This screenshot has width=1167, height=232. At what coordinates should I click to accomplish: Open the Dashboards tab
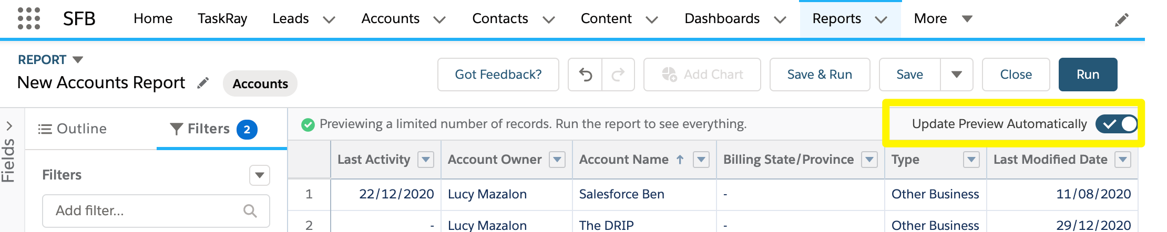722,19
